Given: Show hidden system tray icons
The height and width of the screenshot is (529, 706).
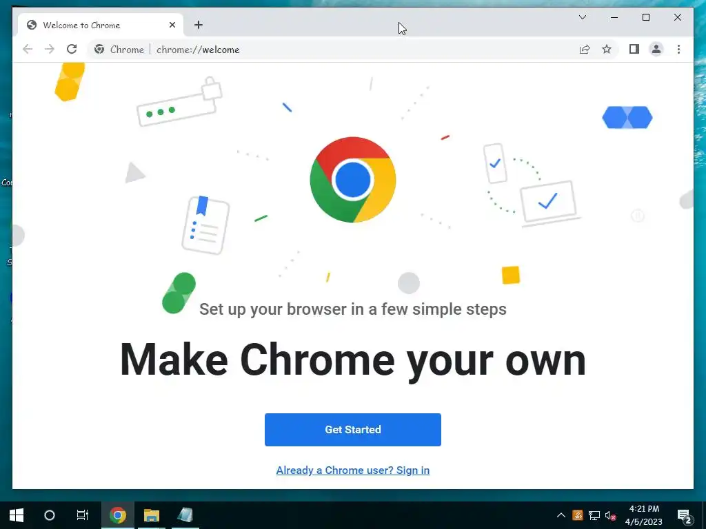Looking at the screenshot, I should [x=561, y=515].
